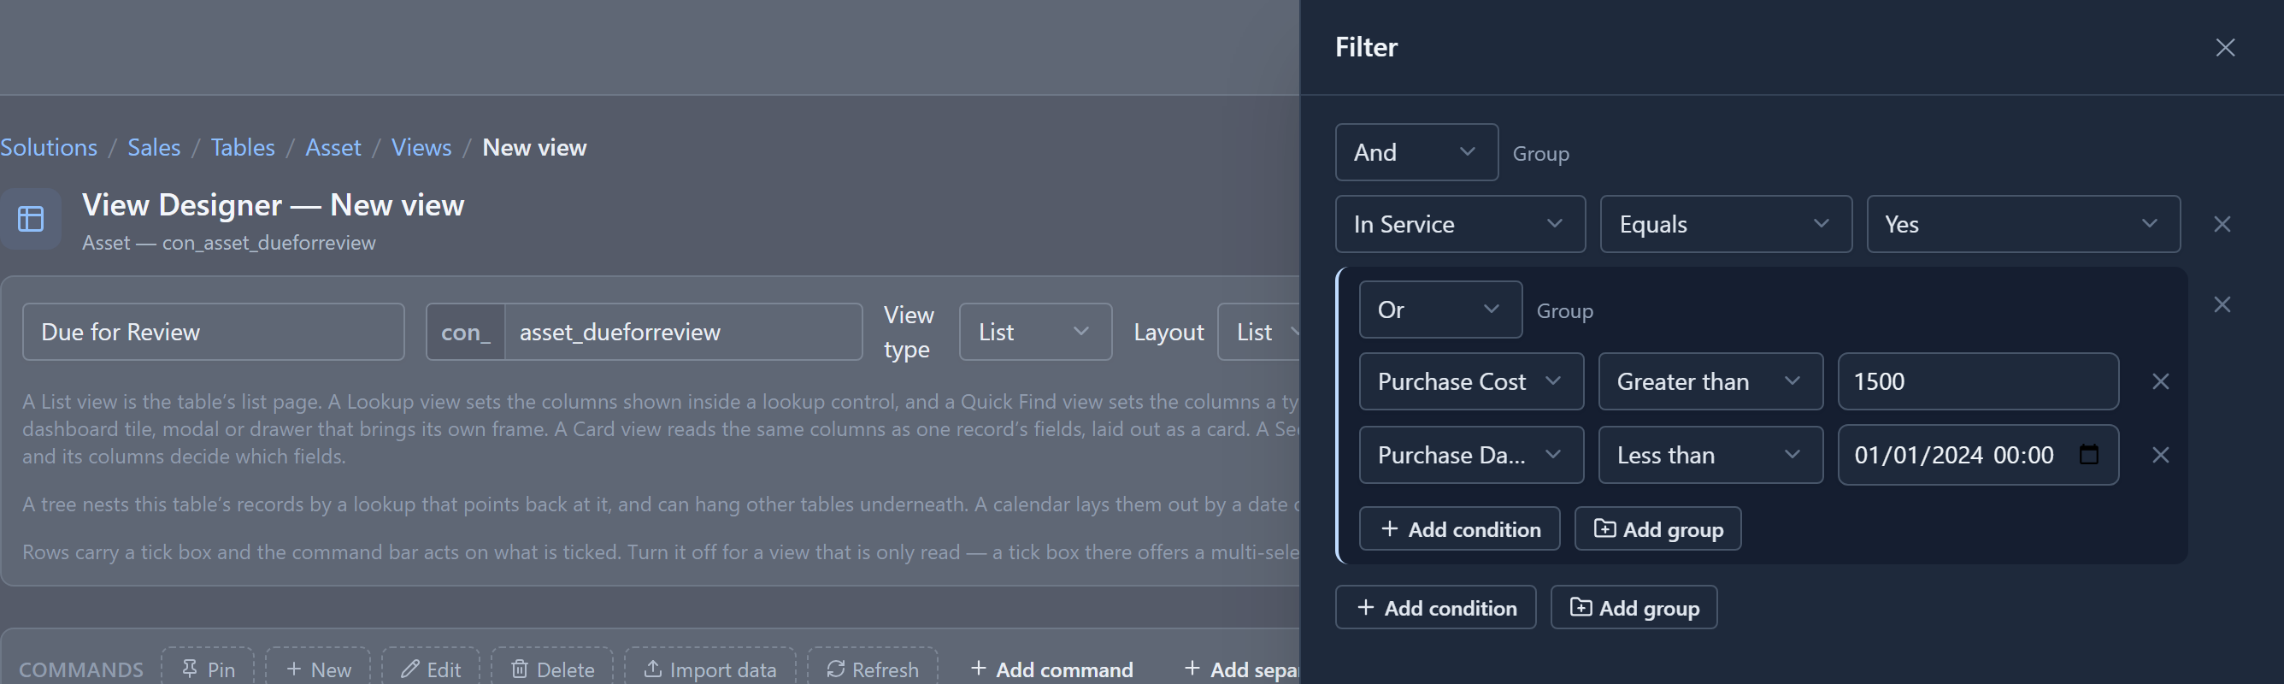Screen dimensions: 2284x684
Task: Go to Solutions breadcrumb
Action: tap(49, 147)
